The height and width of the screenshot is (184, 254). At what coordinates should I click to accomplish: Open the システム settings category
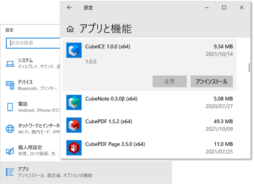click(30, 63)
